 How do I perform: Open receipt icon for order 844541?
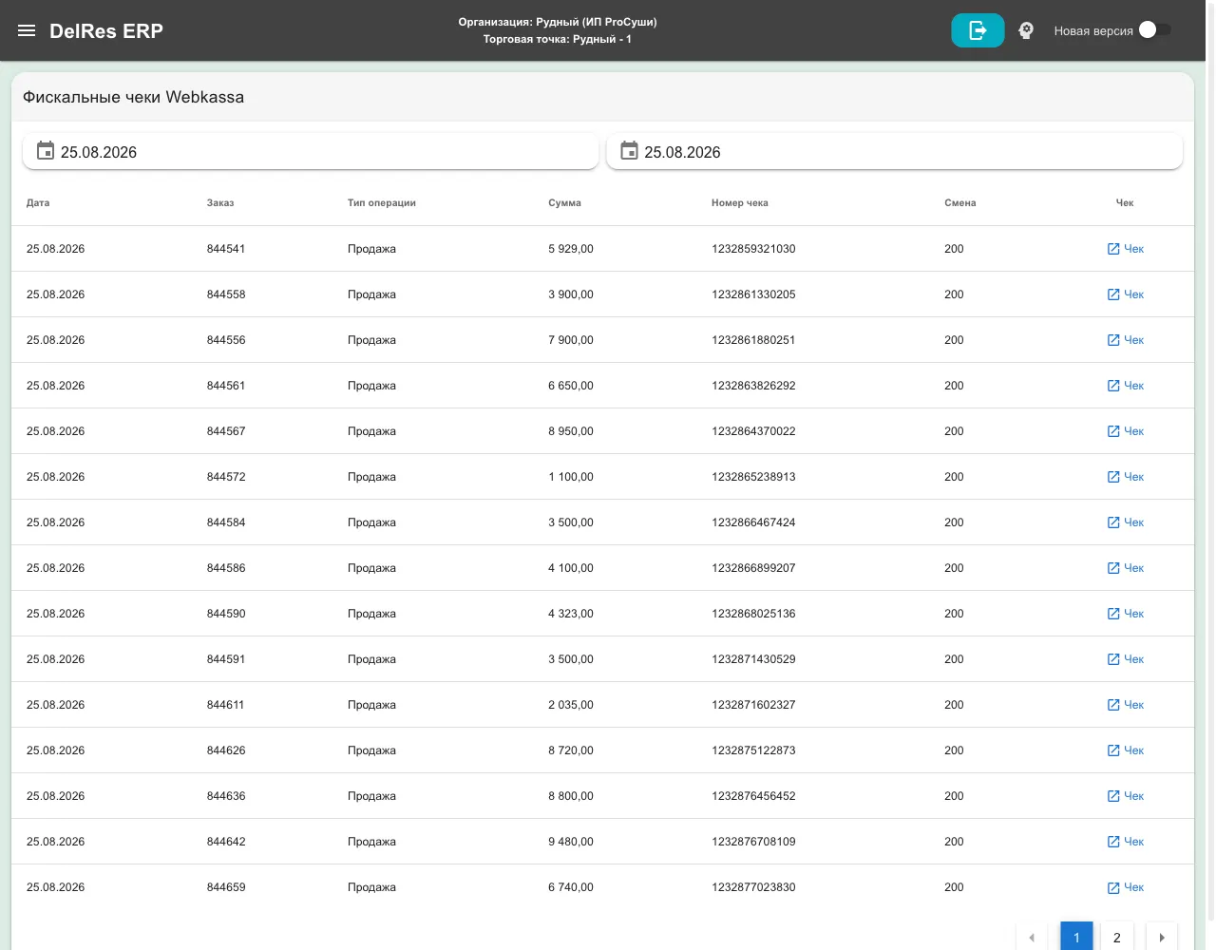click(x=1113, y=249)
